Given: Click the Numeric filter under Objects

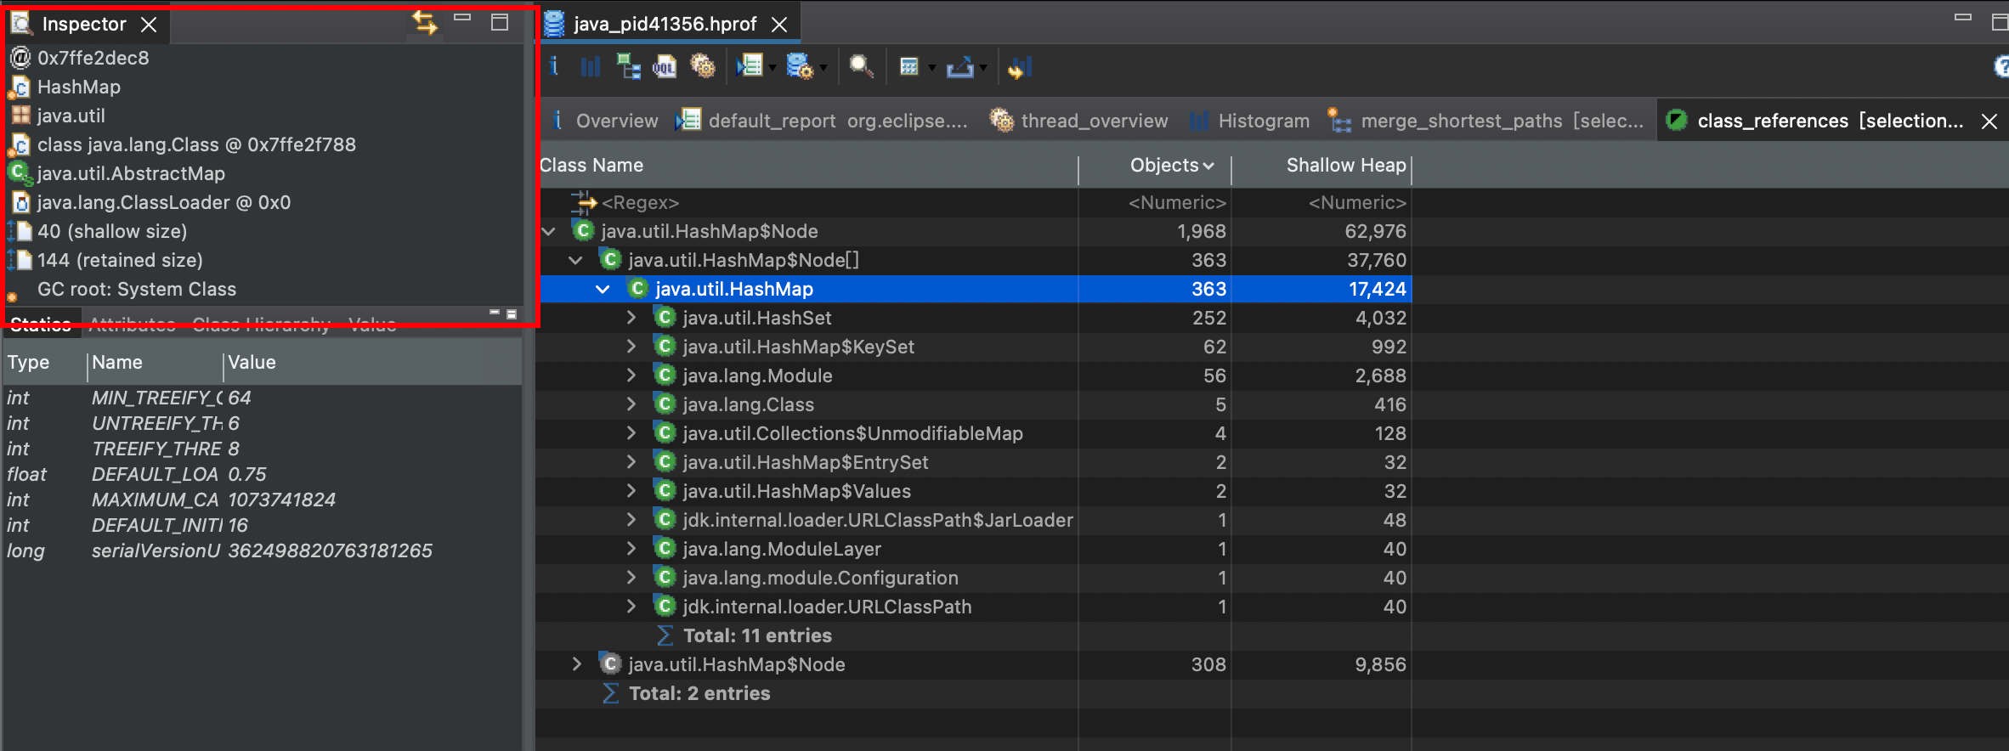Looking at the screenshot, I should 1177,203.
